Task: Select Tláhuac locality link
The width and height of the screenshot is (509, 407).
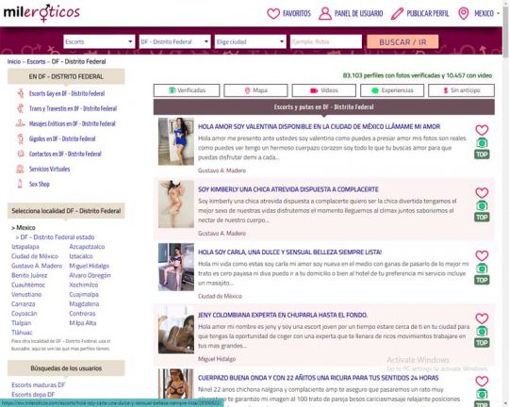Action: [22, 333]
